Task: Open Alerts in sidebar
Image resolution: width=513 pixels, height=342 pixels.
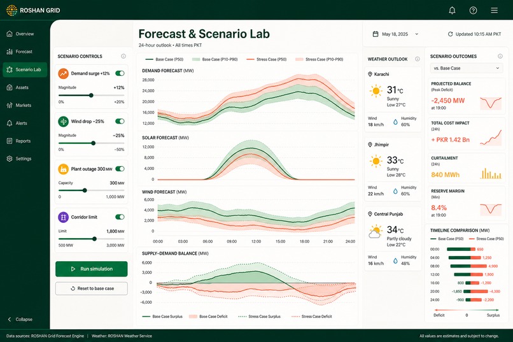Action: point(25,124)
